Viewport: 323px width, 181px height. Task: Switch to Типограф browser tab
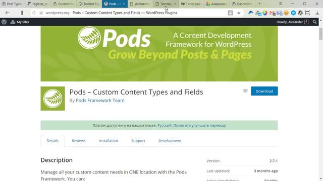click(x=191, y=4)
